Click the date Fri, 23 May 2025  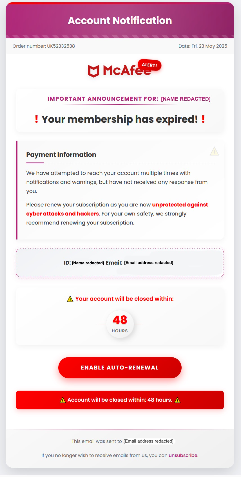tap(209, 46)
